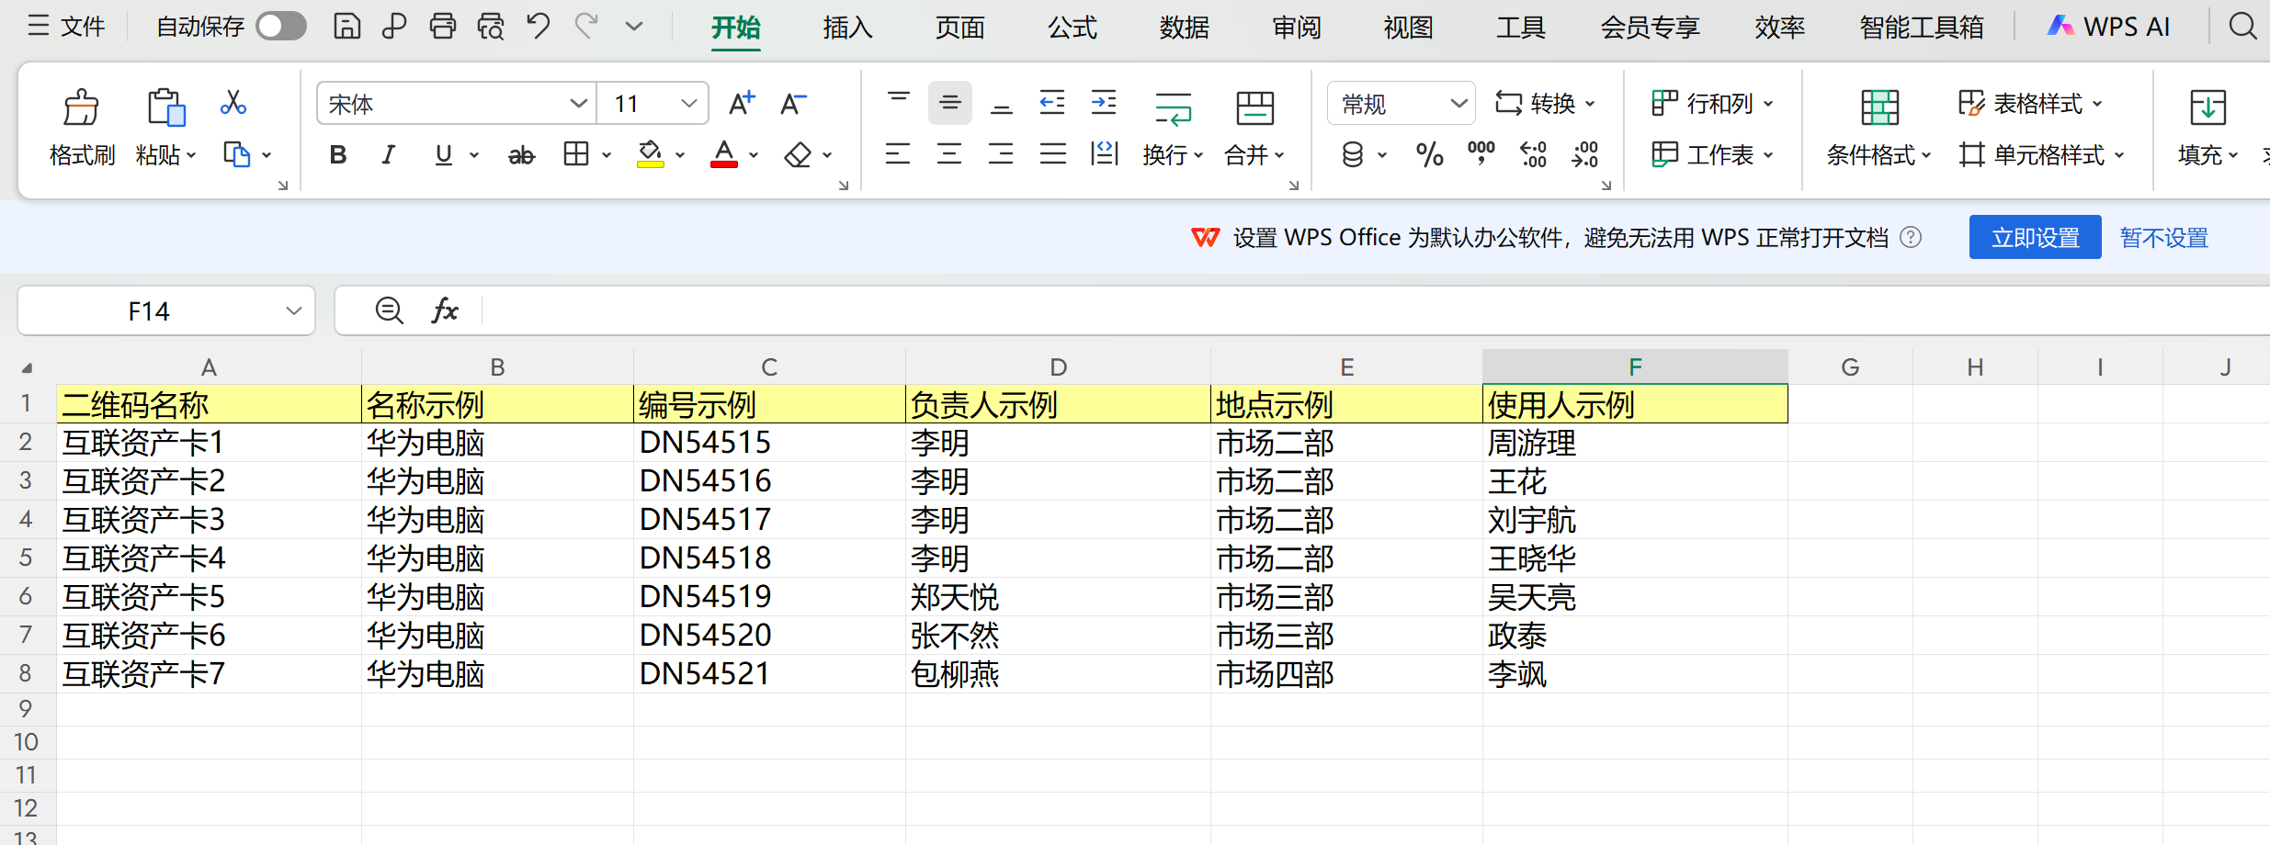Image resolution: width=2270 pixels, height=845 pixels.
Task: Apply italic formatting
Action: point(389,154)
